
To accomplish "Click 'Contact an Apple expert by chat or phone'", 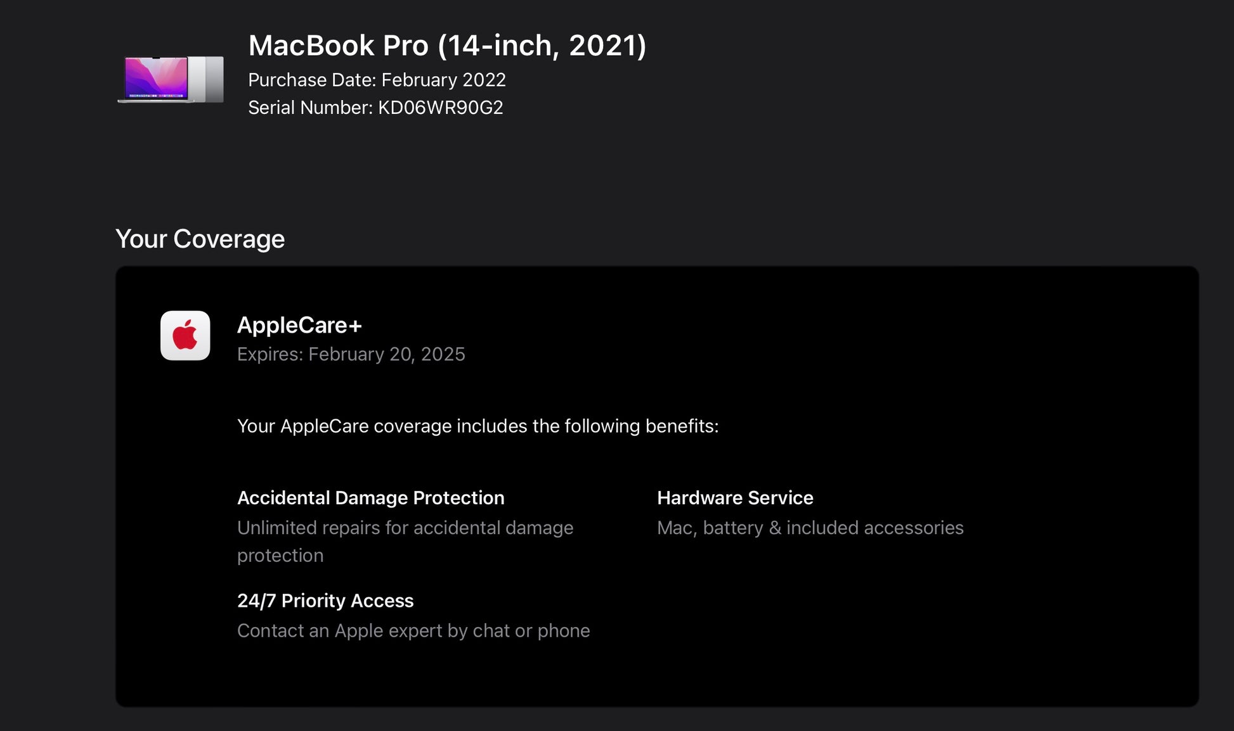I will click(x=413, y=631).
